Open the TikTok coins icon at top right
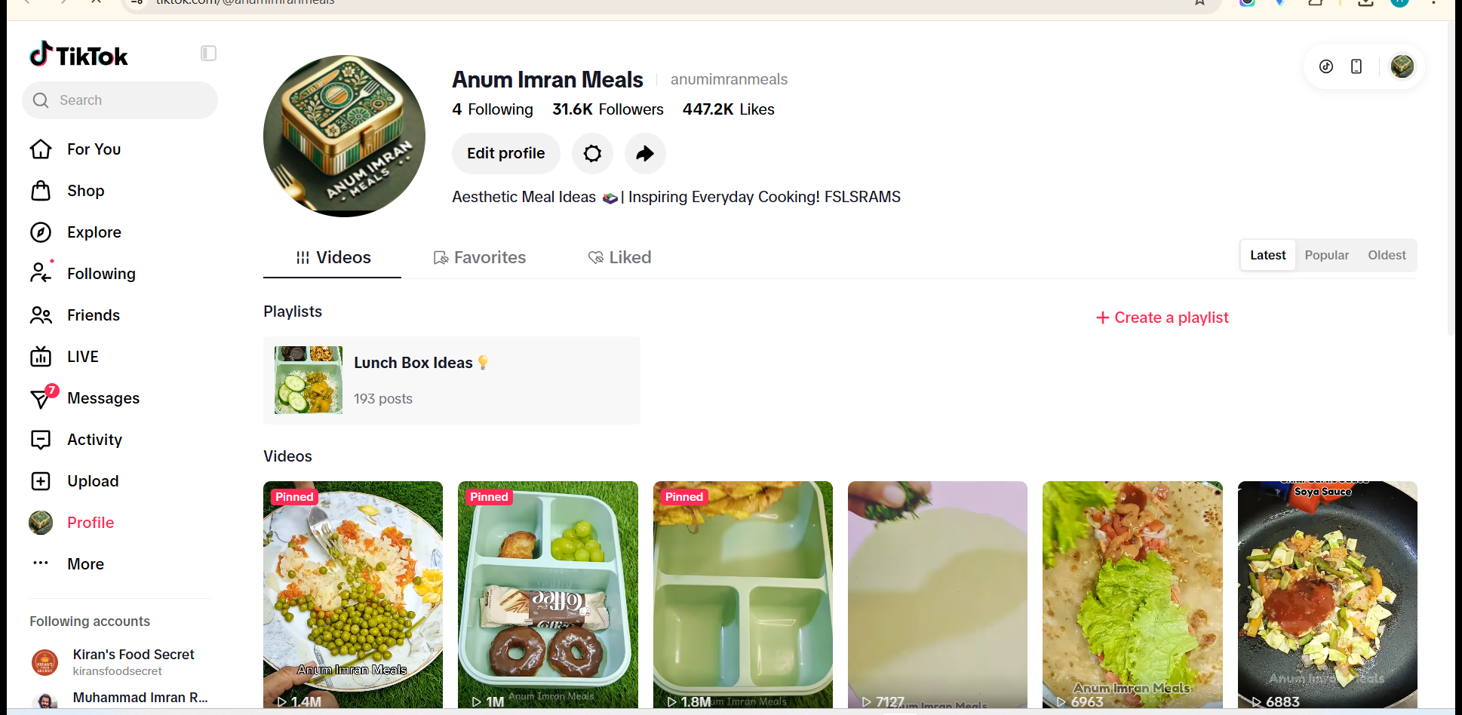Image resolution: width=1462 pixels, height=715 pixels. pyautogui.click(x=1326, y=66)
